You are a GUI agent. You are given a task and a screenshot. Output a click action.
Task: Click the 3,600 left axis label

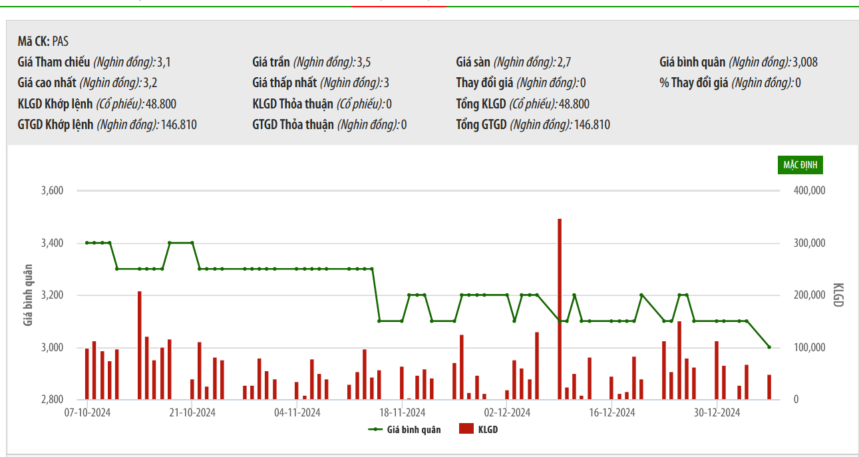click(52, 191)
